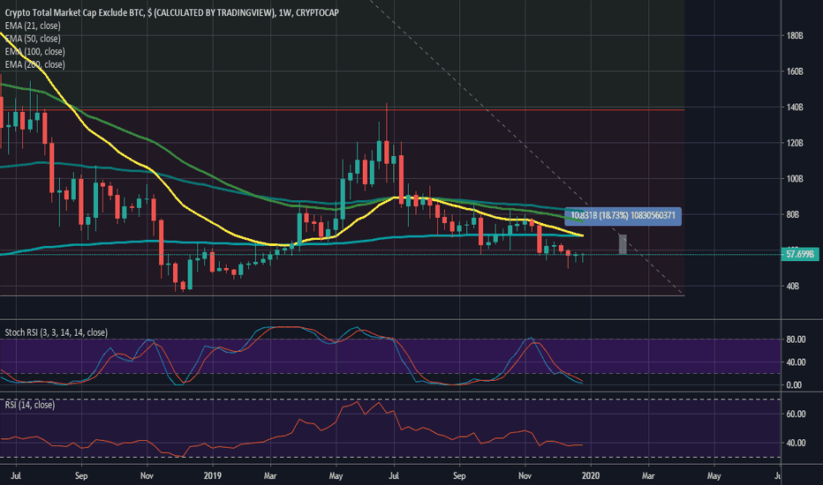
Task: Click the Mar label right of 2020 on time axis
Action: tap(648, 475)
